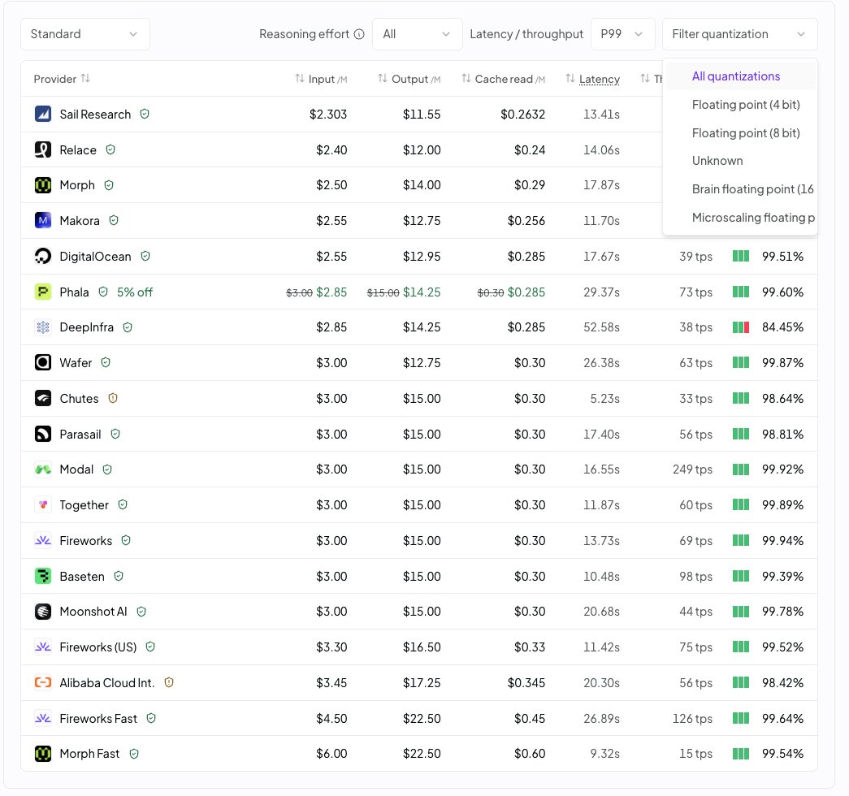Click the Wafer provider logo
This screenshot has width=849, height=796.
(43, 363)
